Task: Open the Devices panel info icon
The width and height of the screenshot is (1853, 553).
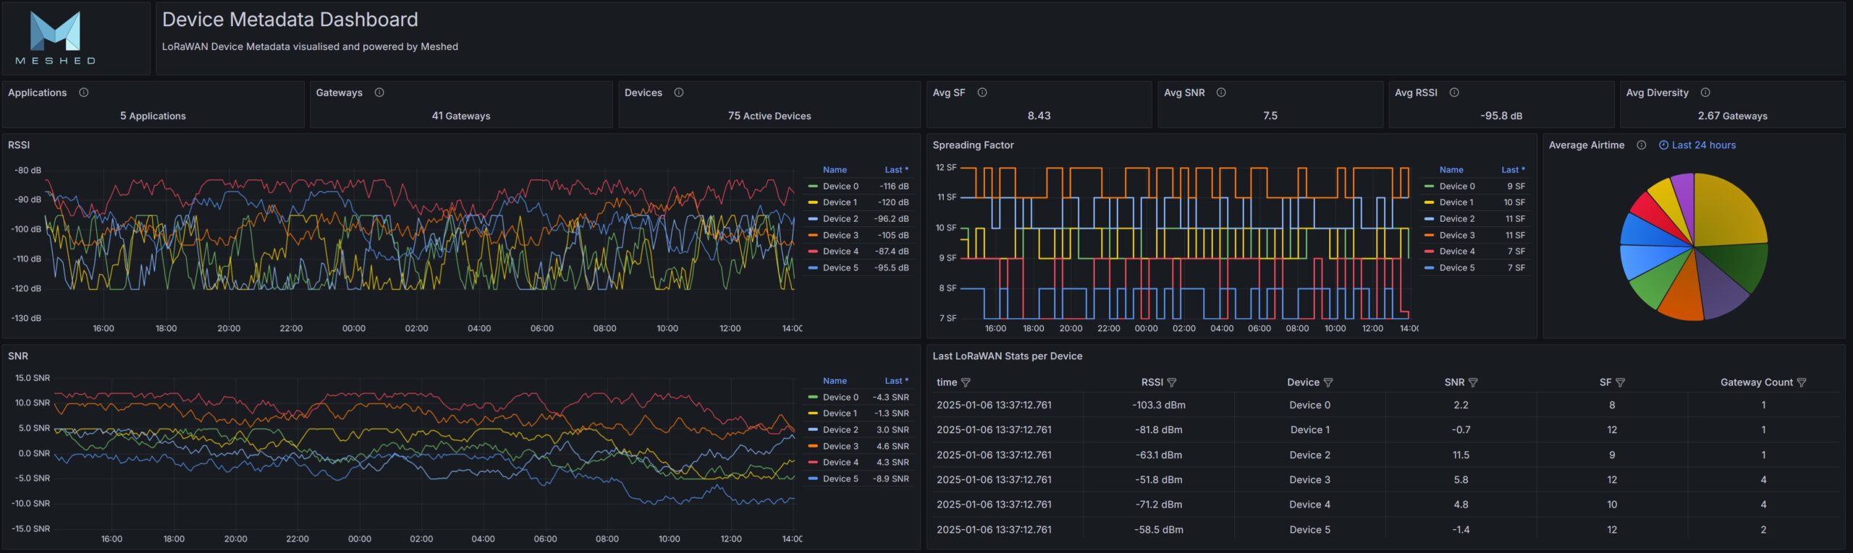Action: coord(679,93)
